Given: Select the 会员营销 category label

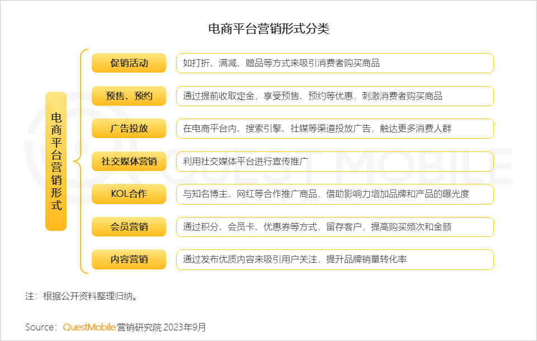Looking at the screenshot, I should point(129,227).
